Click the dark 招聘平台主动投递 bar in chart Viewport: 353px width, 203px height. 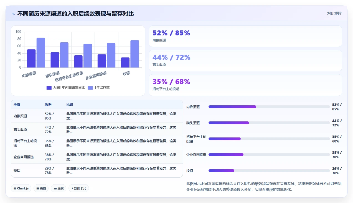coord(78,61)
